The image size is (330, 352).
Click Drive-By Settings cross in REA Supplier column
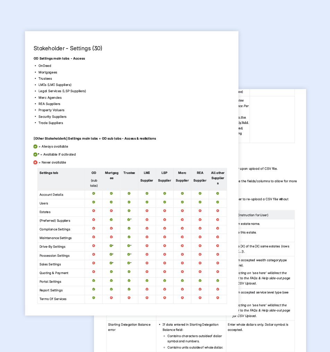(x=200, y=246)
